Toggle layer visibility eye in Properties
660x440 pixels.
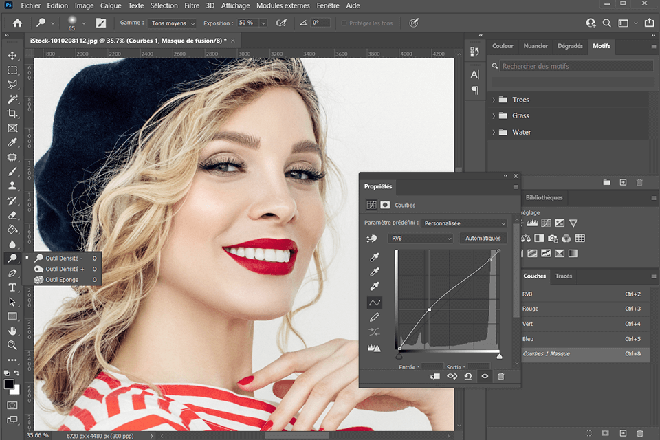pyautogui.click(x=485, y=376)
